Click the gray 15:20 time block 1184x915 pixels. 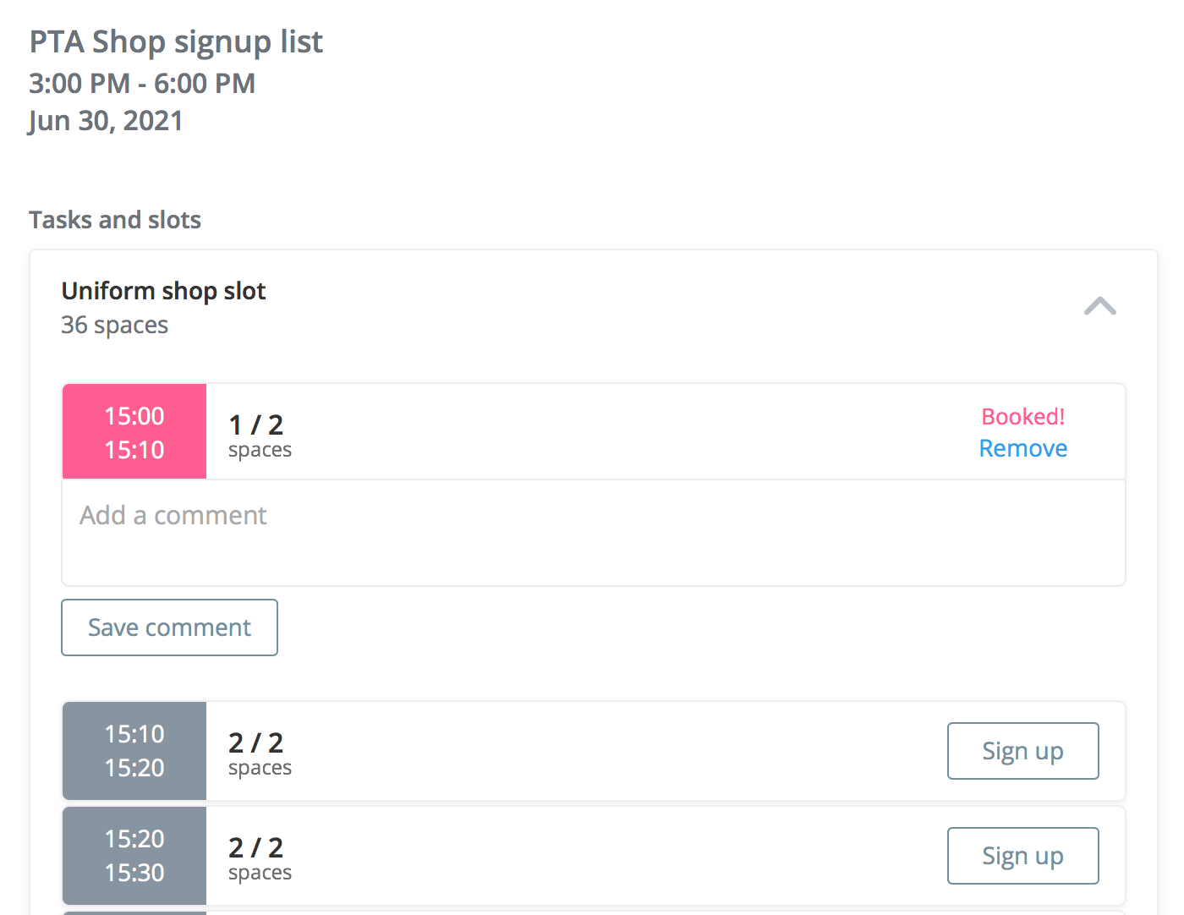(134, 856)
